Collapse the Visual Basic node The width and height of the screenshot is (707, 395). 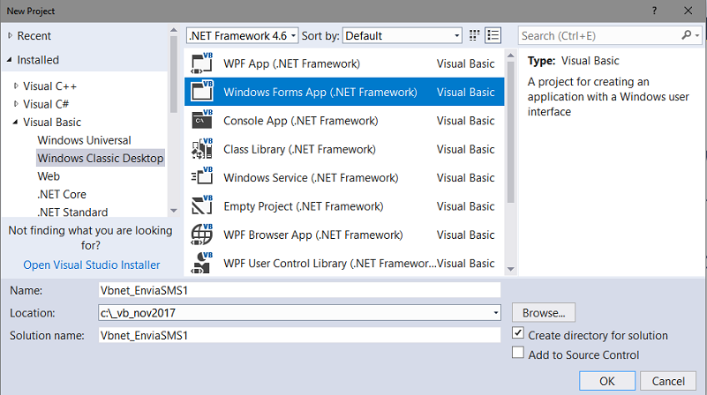click(x=15, y=122)
